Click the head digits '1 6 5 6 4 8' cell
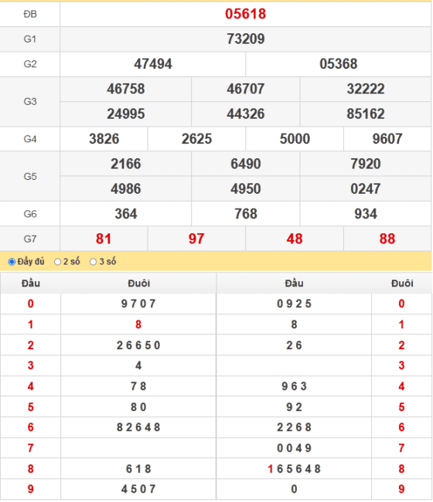 pos(295,469)
